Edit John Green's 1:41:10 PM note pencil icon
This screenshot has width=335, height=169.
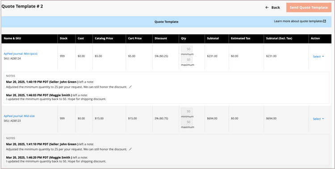pos(130,149)
